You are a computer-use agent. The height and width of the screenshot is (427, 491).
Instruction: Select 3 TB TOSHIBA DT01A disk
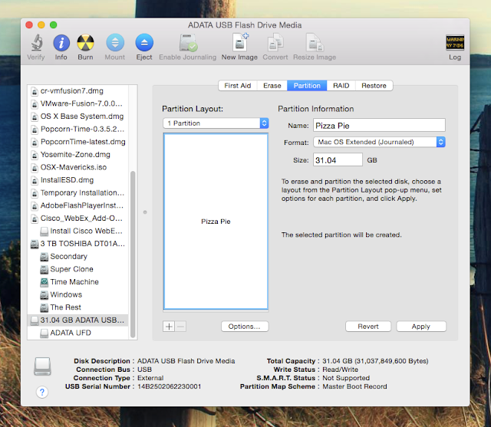[77, 244]
